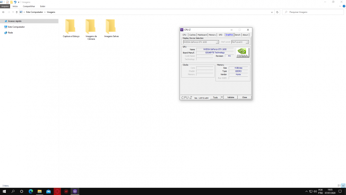The height and width of the screenshot is (195, 346).
Task: Expand the Tools button dropdown arrow
Action: click(x=222, y=97)
